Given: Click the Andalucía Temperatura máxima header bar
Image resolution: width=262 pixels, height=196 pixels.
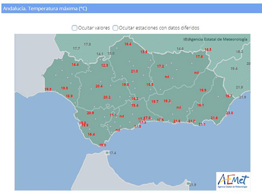Looking at the screenshot, I should point(131,9).
